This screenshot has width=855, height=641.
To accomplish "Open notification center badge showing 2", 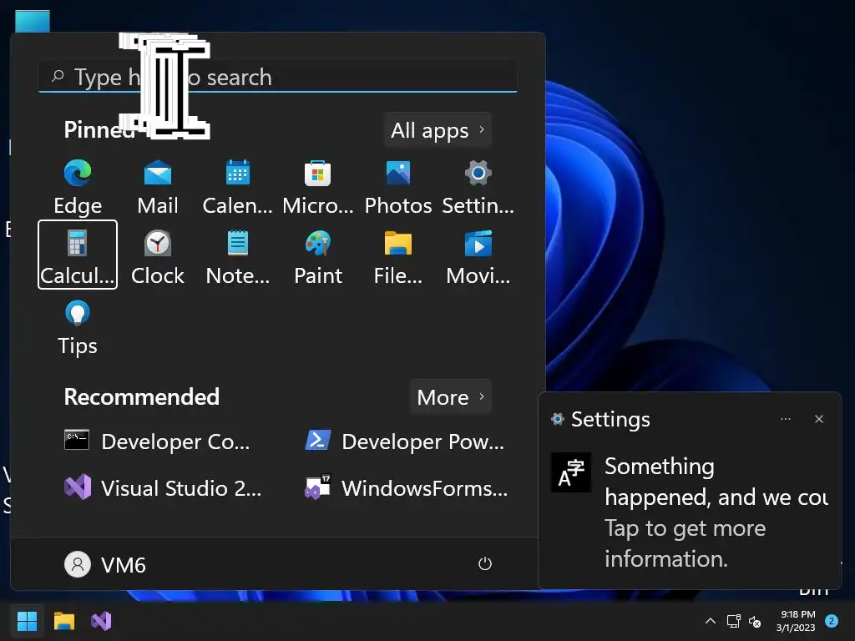I will (832, 621).
